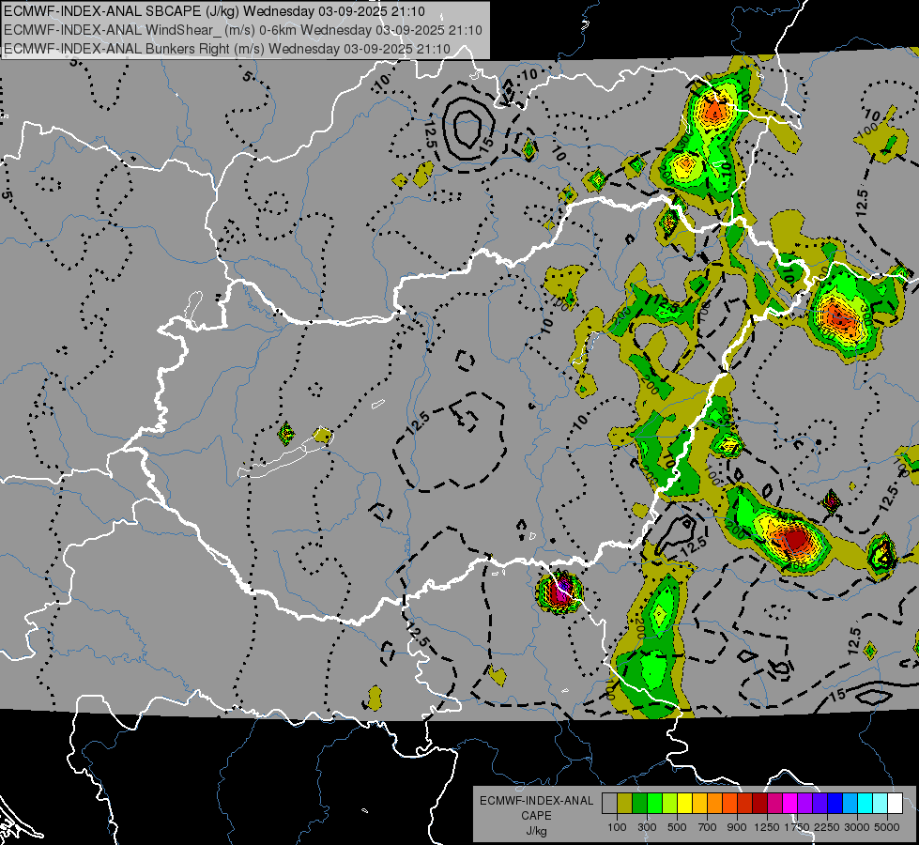Pick the olive swatch in the CAPE legend

tap(624, 803)
